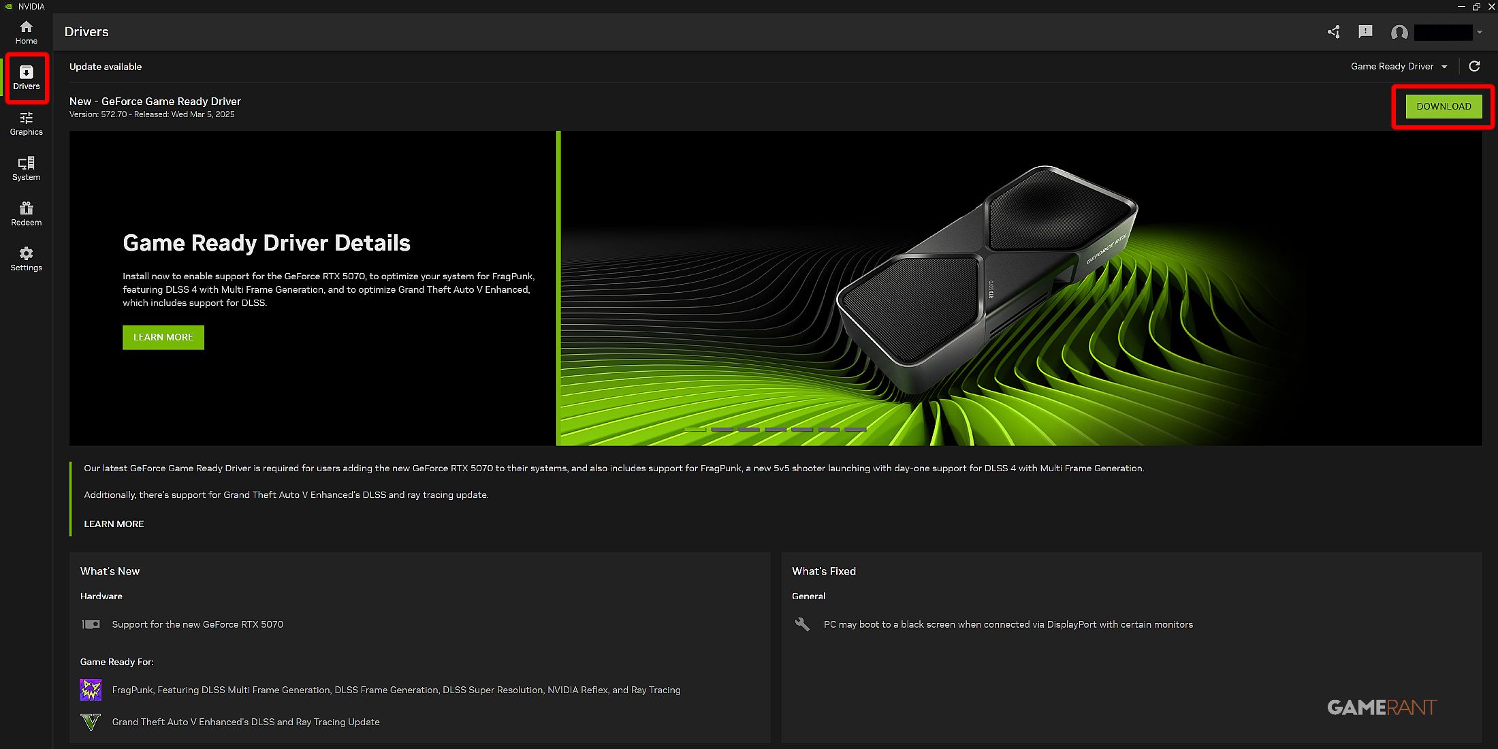The height and width of the screenshot is (749, 1498).
Task: Open the Settings gear in sidebar
Action: coord(26,259)
